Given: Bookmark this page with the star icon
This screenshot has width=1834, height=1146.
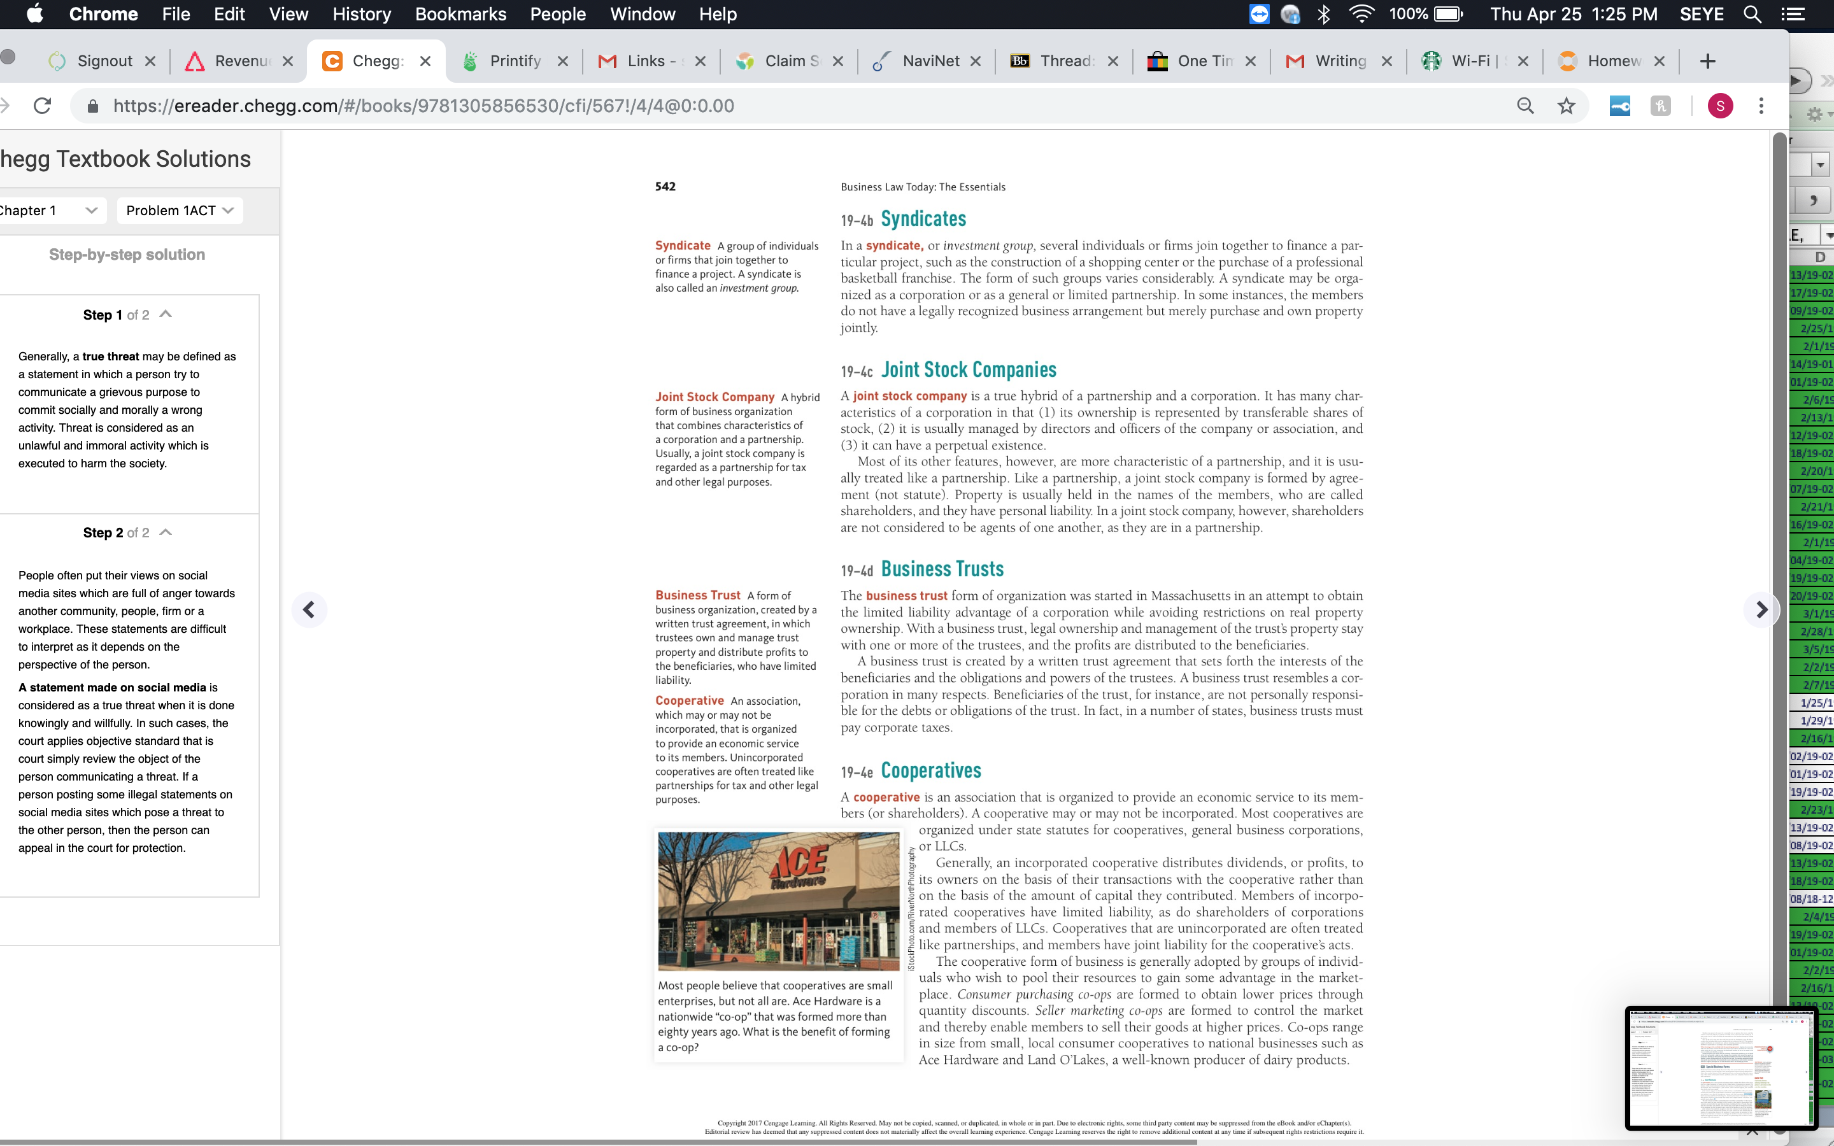Looking at the screenshot, I should pyautogui.click(x=1566, y=105).
